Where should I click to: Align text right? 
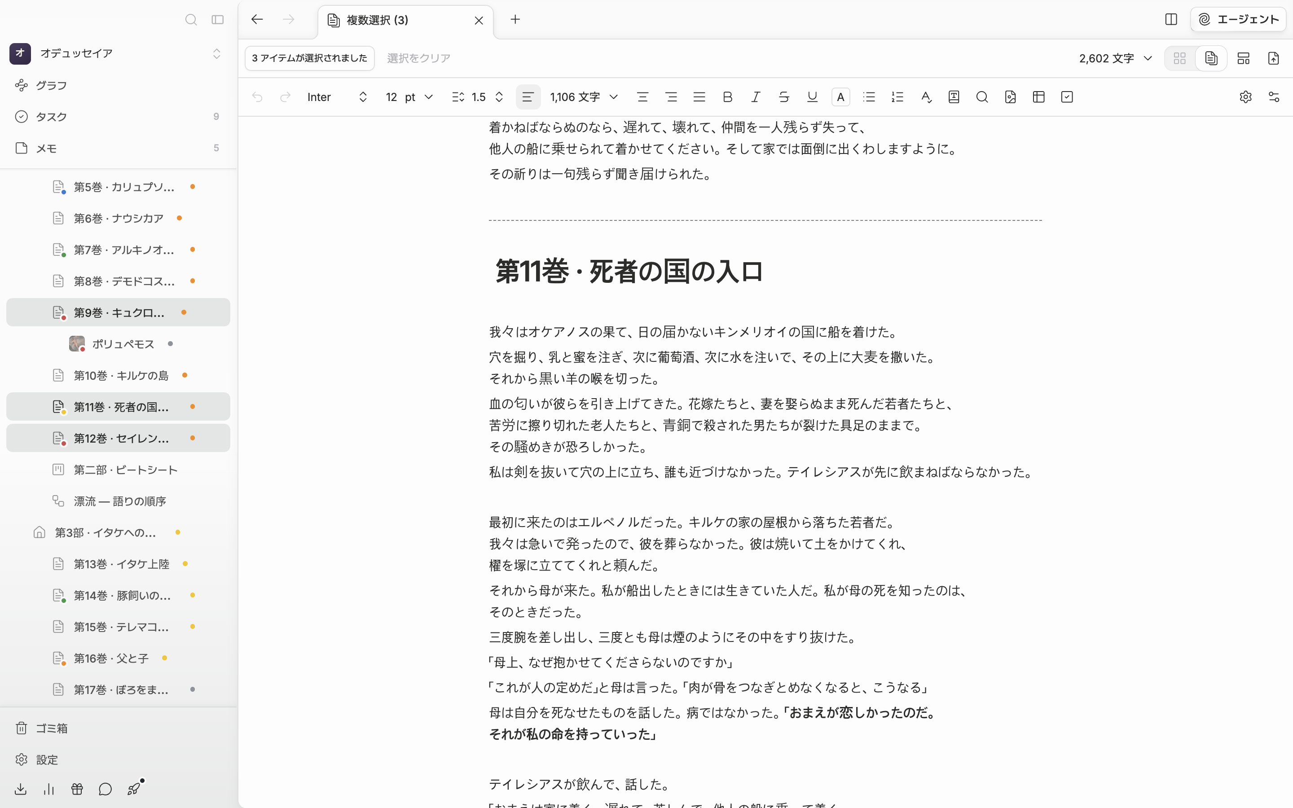pos(671,97)
